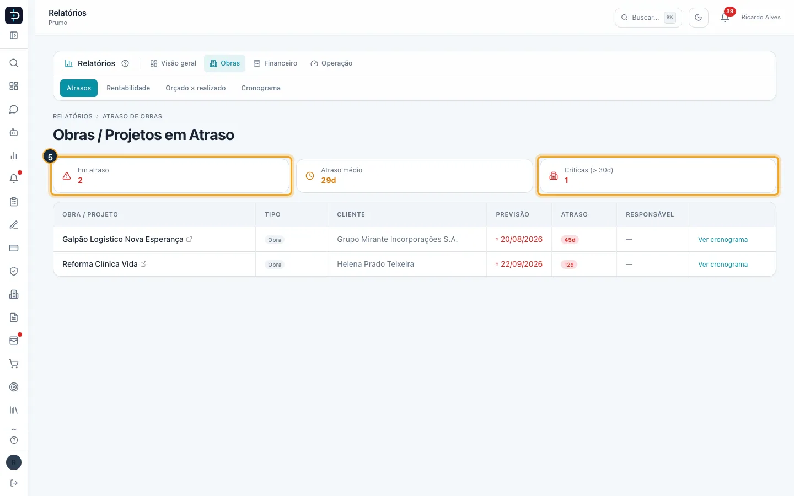Open the credit card icon in the sidebar
The width and height of the screenshot is (794, 496).
pos(14,248)
